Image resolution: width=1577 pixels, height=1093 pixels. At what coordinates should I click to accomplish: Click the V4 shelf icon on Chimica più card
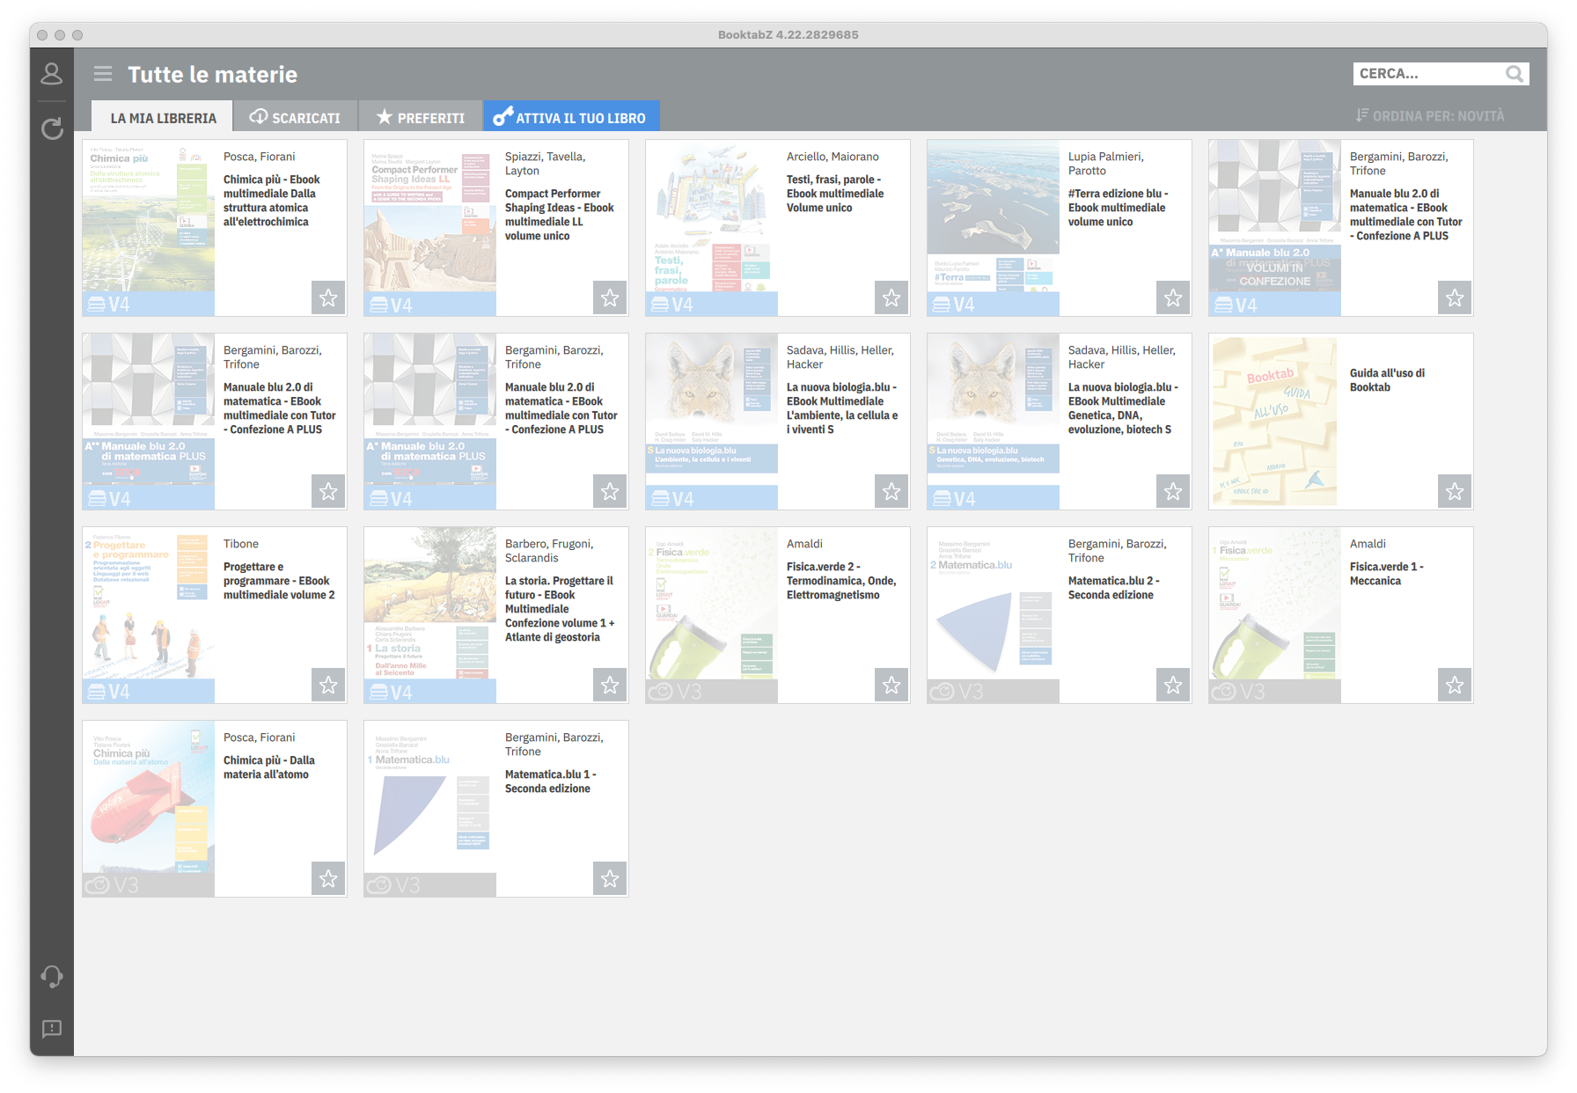[x=99, y=304]
